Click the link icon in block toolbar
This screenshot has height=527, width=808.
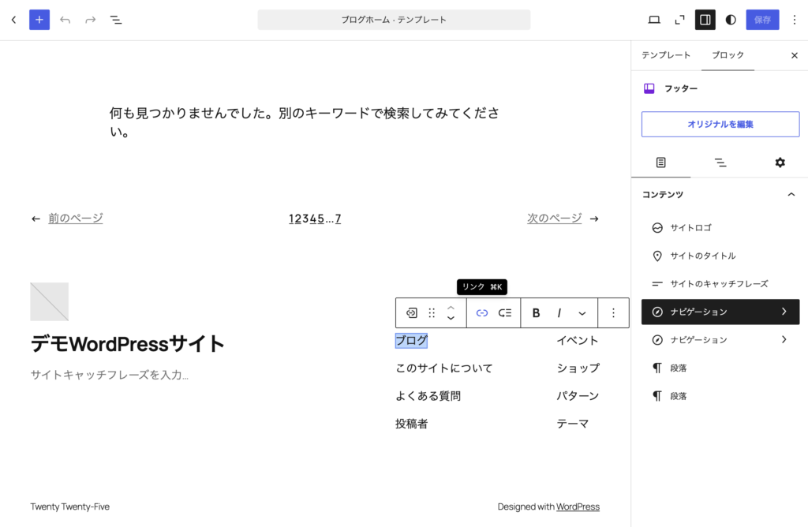point(482,312)
